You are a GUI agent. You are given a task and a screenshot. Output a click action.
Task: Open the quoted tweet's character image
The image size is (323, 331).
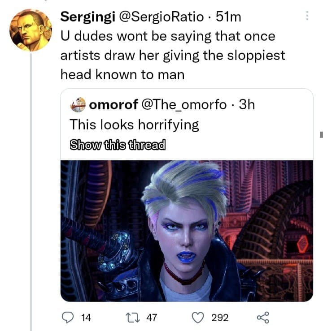point(187,230)
